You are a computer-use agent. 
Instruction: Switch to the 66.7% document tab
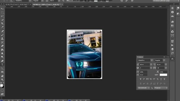pyautogui.click(x=17, y=4)
